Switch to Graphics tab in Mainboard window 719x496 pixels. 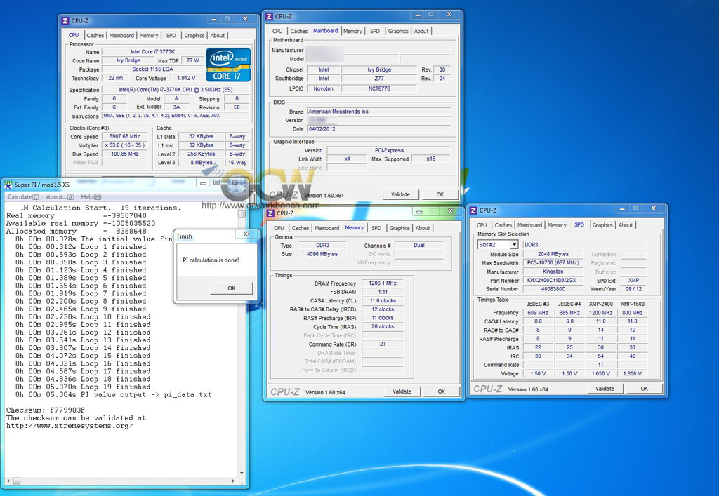click(398, 31)
